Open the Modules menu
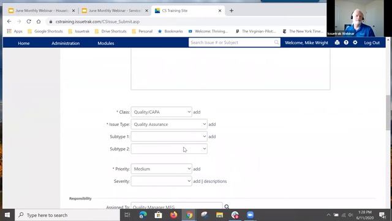392x221 pixels. [x=106, y=43]
